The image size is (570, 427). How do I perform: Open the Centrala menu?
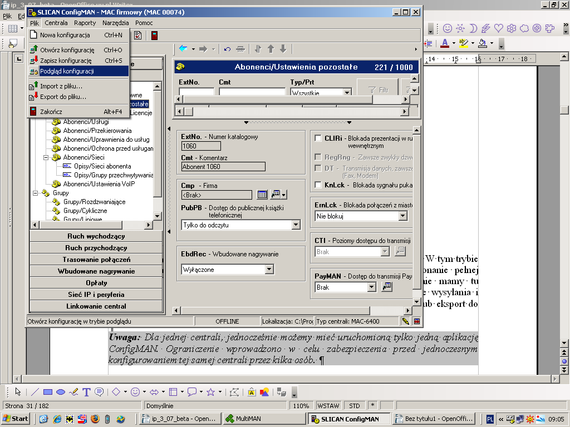(x=56, y=23)
